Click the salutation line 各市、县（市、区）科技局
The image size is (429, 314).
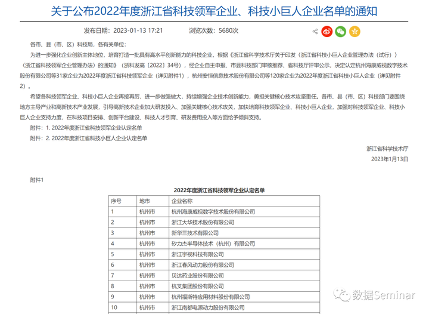click(78, 44)
